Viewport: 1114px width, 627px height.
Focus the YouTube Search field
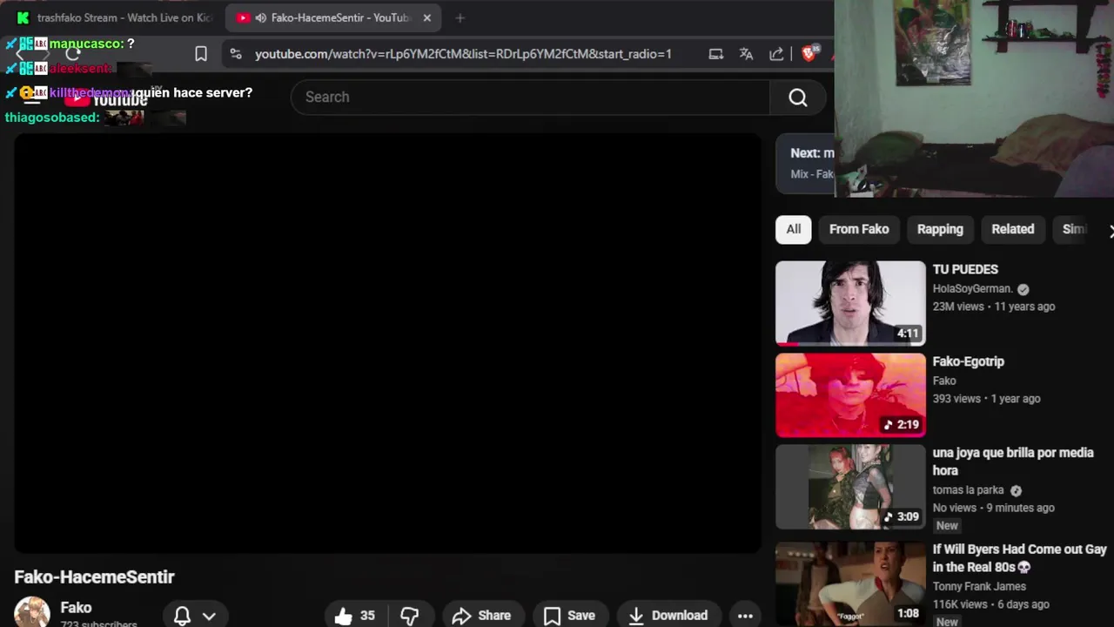click(531, 97)
